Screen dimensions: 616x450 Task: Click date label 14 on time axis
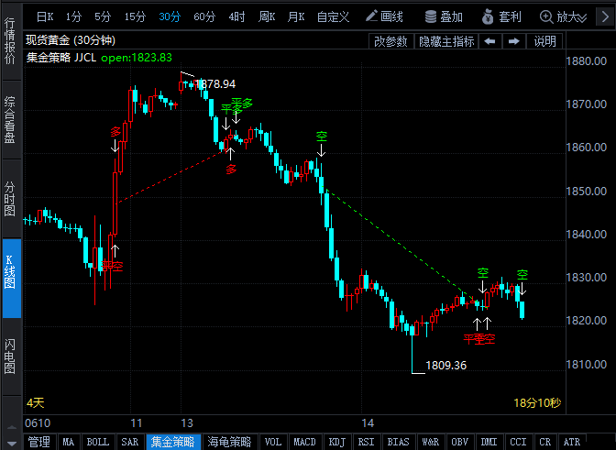[x=368, y=423]
